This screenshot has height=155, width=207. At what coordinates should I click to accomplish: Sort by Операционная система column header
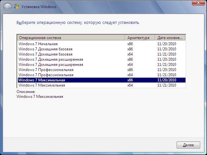[x=71, y=37]
